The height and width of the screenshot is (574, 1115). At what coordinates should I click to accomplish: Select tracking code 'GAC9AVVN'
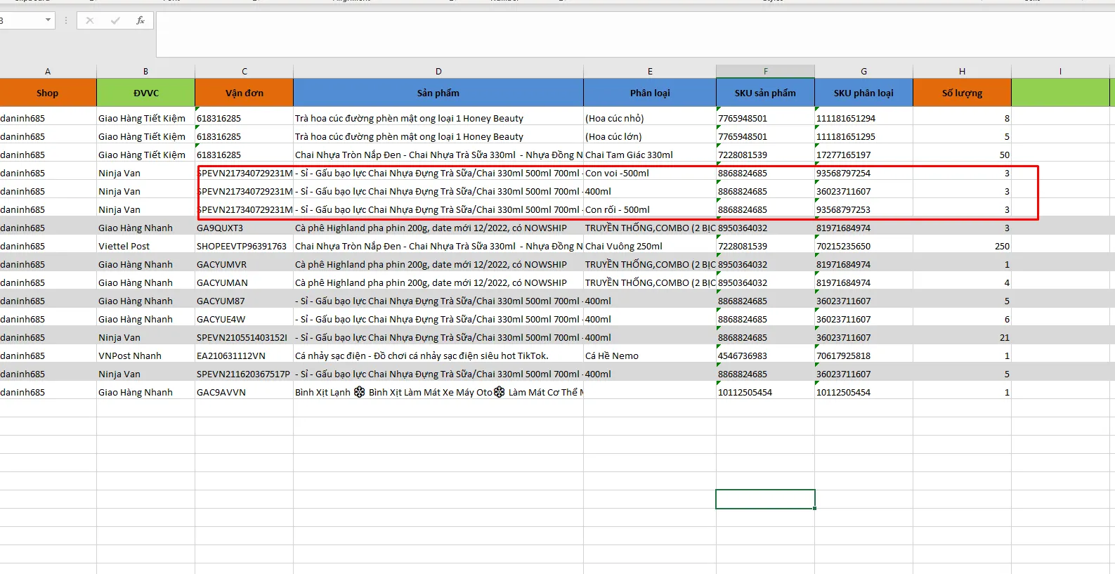(x=244, y=392)
